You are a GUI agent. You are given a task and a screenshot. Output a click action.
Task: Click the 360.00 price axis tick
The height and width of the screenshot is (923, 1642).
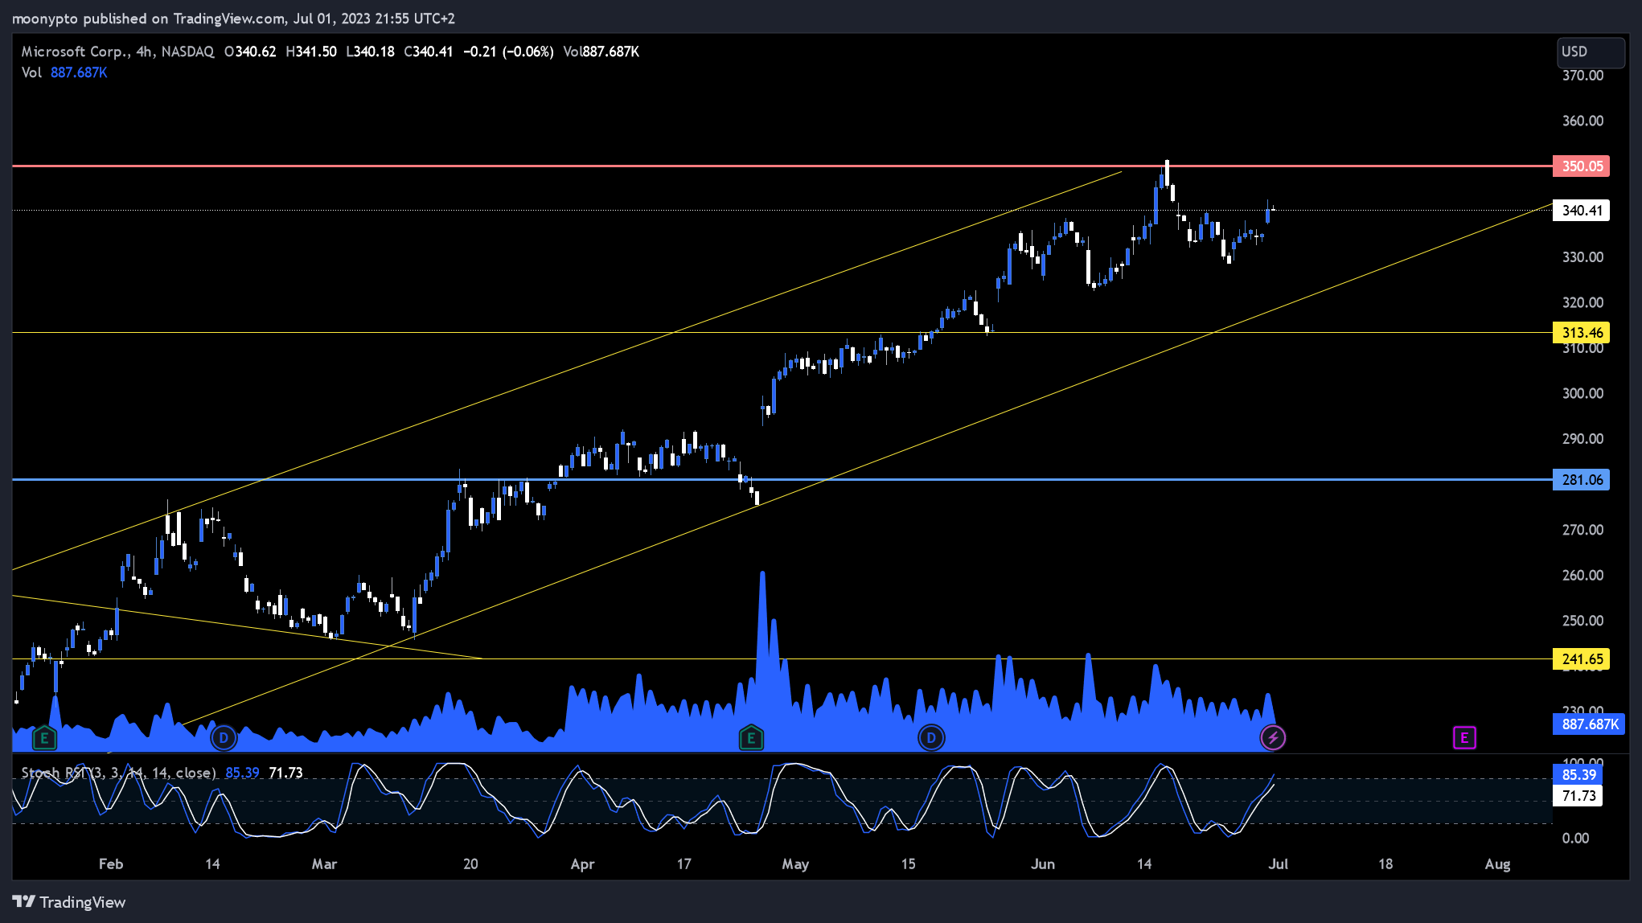(1582, 121)
